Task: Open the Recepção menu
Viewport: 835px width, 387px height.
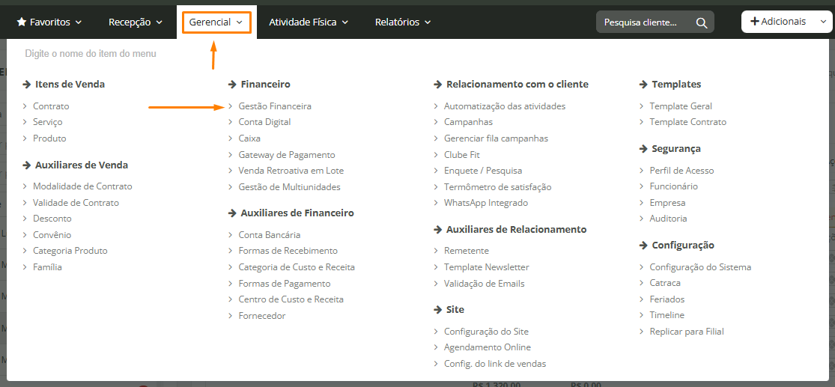Action: (x=136, y=22)
